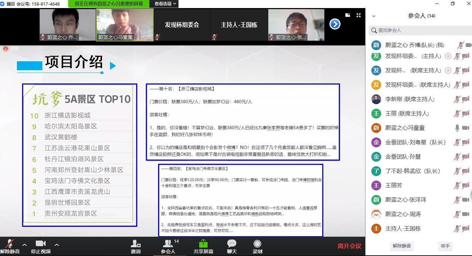Enter full screen with the expand icon
Screen dimensions: 472x256
tap(358, 15)
